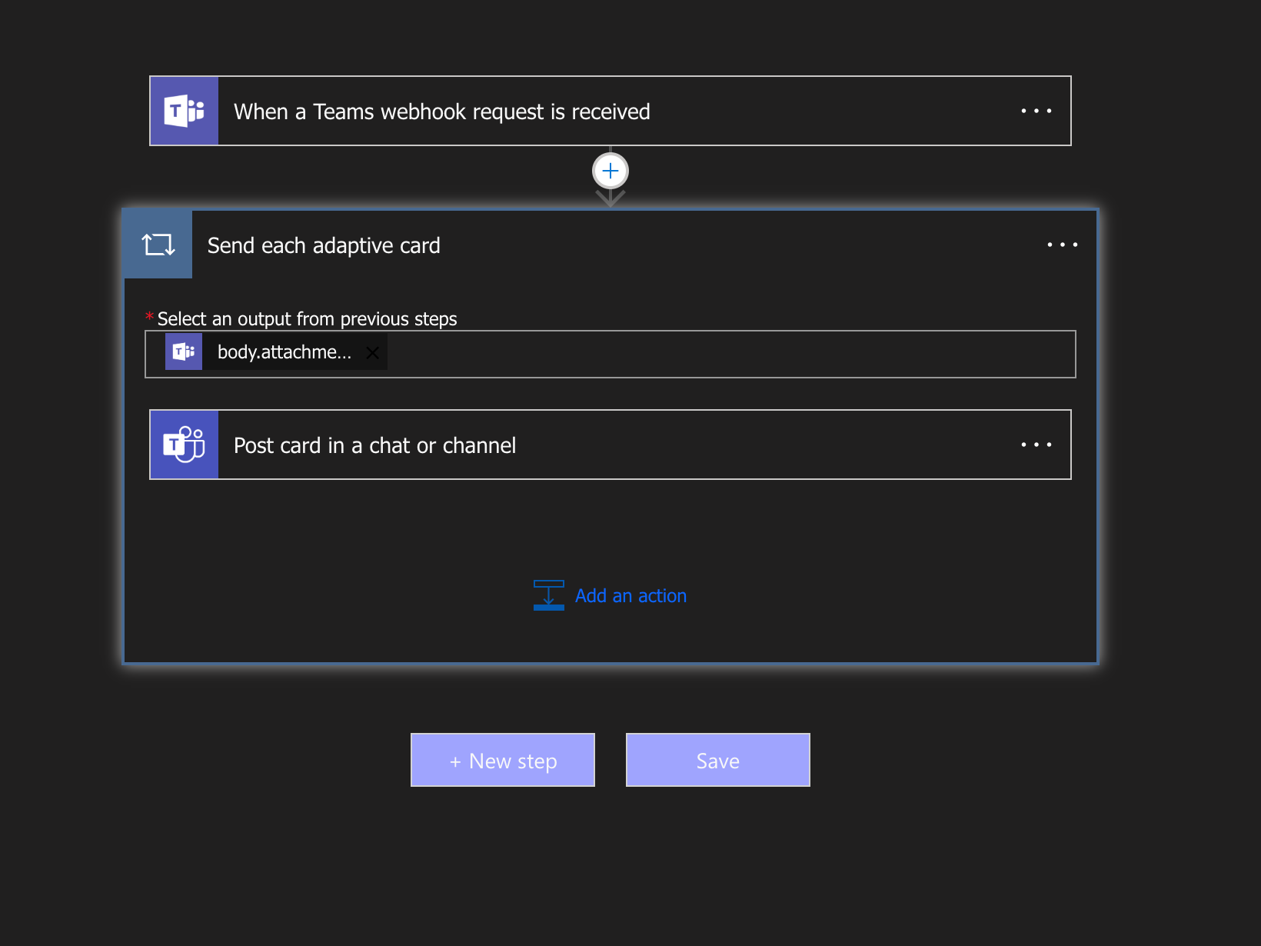The width and height of the screenshot is (1261, 946).
Task: Click the Select an output from previous steps label
Action: pos(307,318)
